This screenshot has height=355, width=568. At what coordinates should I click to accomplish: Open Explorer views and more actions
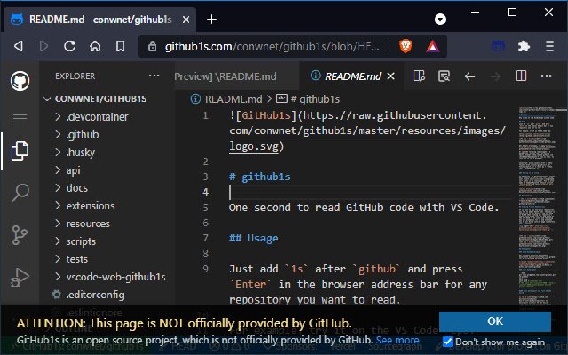point(154,75)
